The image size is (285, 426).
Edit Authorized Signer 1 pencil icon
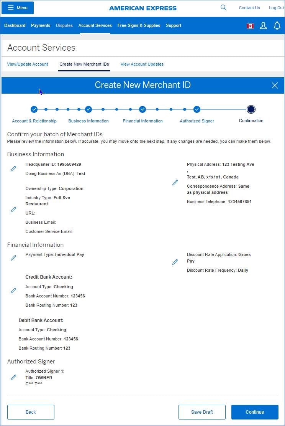13,377
